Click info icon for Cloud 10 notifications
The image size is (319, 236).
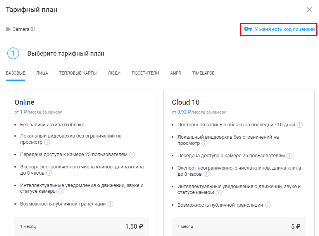[x=219, y=193]
